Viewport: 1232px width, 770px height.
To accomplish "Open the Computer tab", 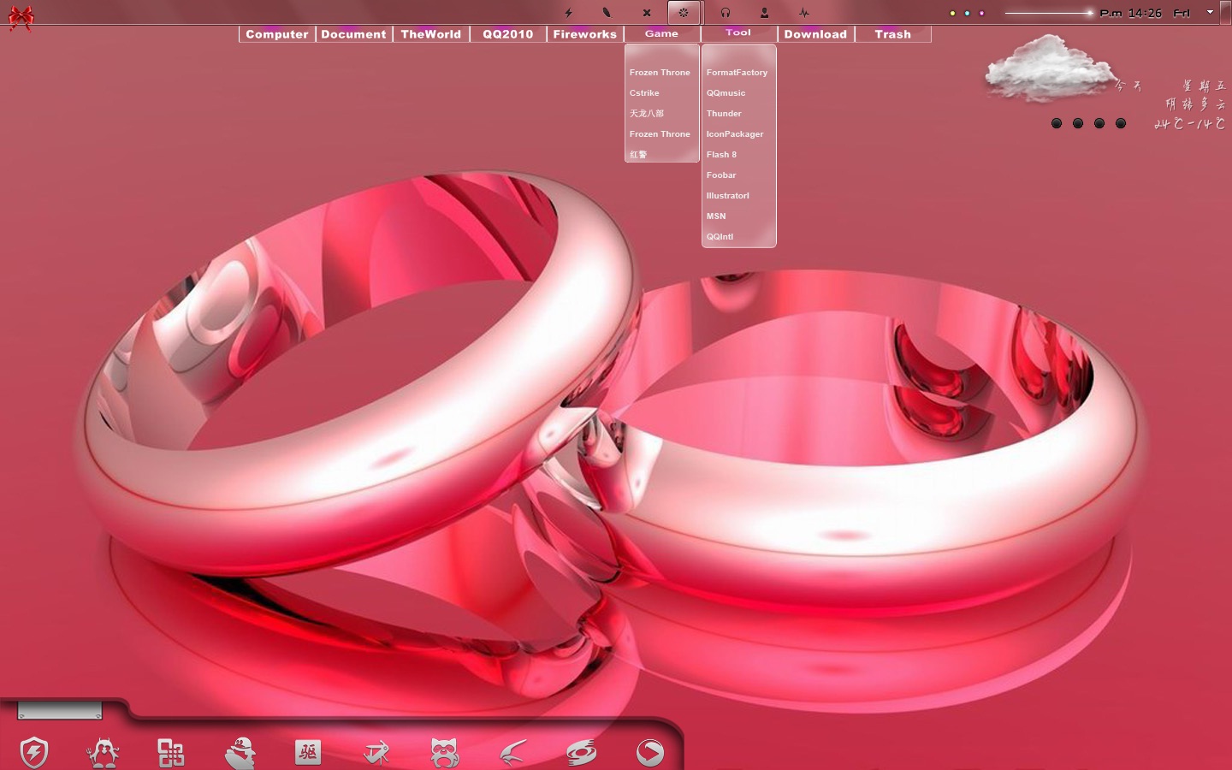I will [276, 34].
